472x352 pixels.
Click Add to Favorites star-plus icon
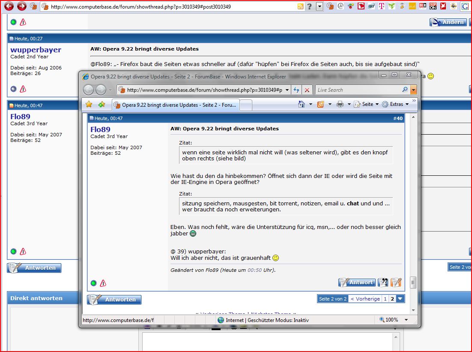click(102, 104)
